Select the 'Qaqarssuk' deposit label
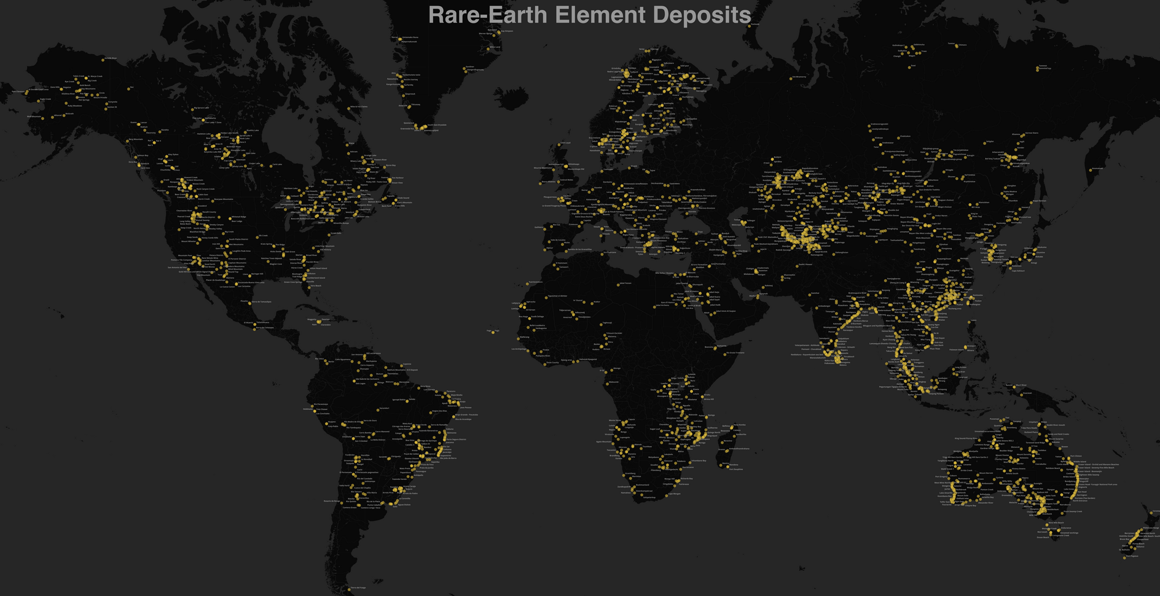Image resolution: width=1160 pixels, height=596 pixels. (x=410, y=94)
